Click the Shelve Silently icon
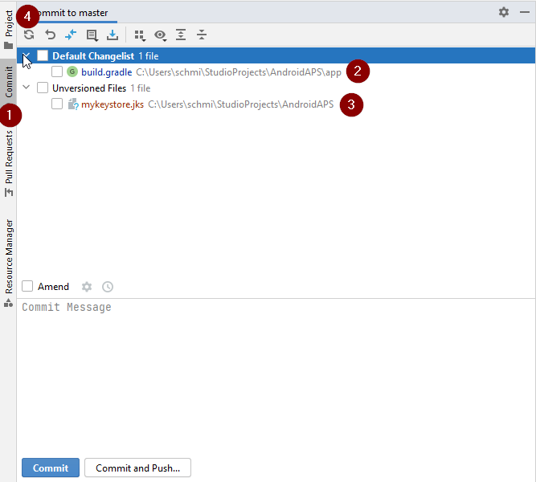Screen dimensions: 536x482 click(x=113, y=35)
